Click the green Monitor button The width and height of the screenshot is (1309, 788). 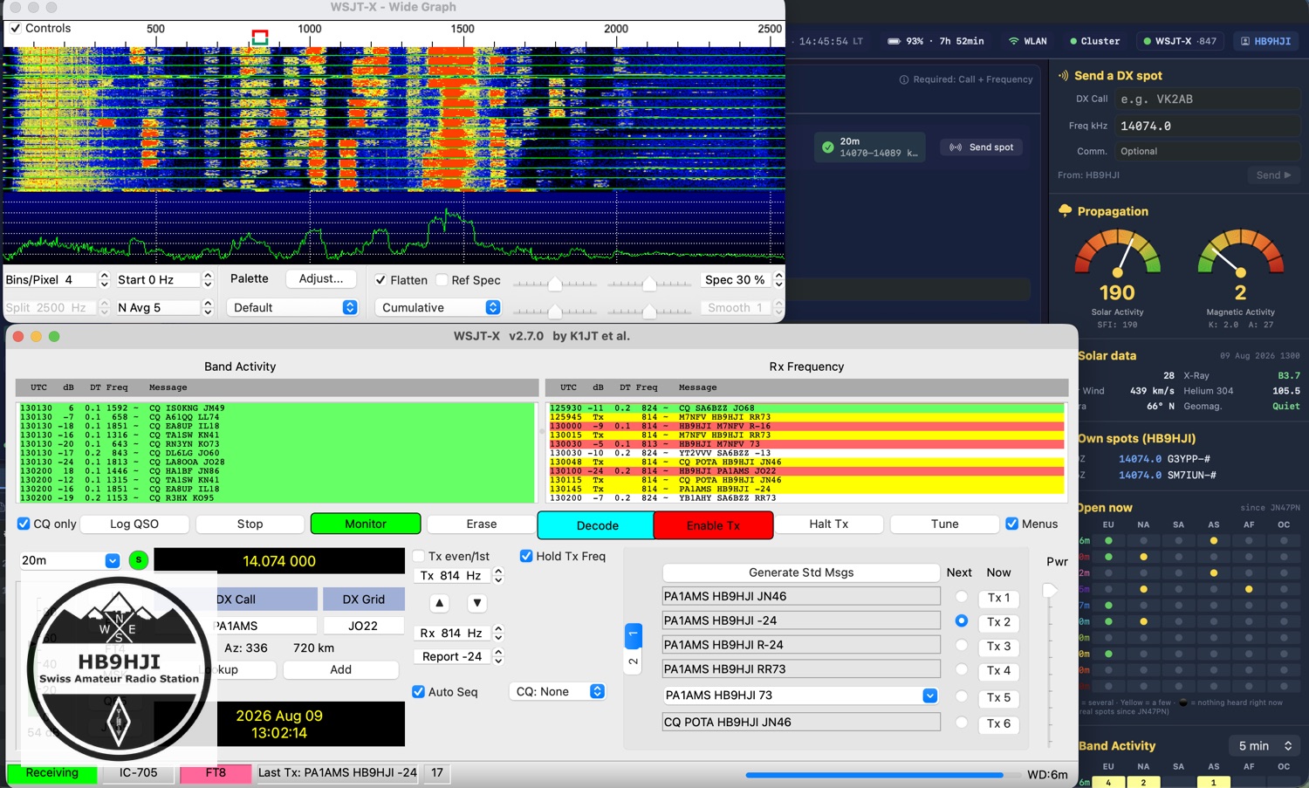366,524
